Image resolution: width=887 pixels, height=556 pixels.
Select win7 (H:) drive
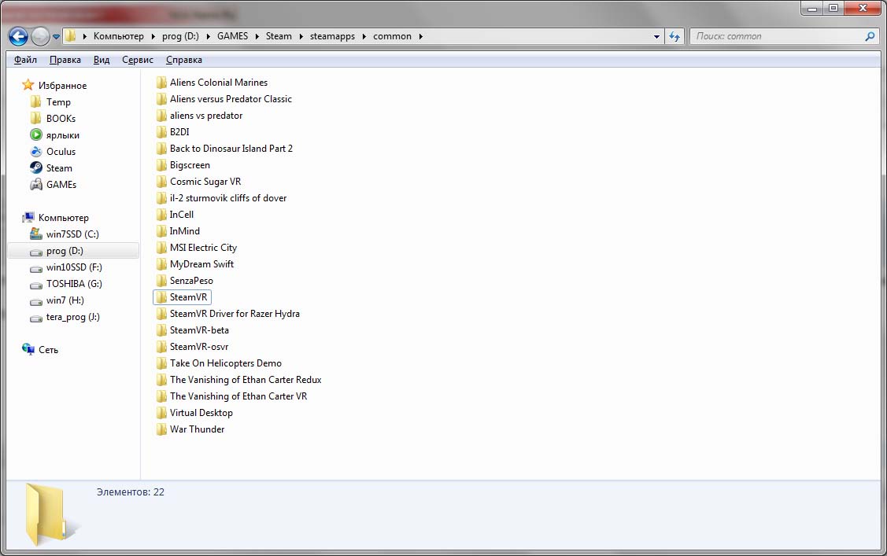(x=57, y=300)
